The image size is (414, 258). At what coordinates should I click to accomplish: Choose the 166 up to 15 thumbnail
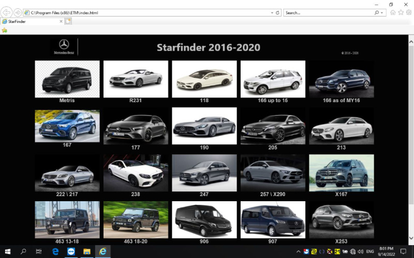pos(273,79)
